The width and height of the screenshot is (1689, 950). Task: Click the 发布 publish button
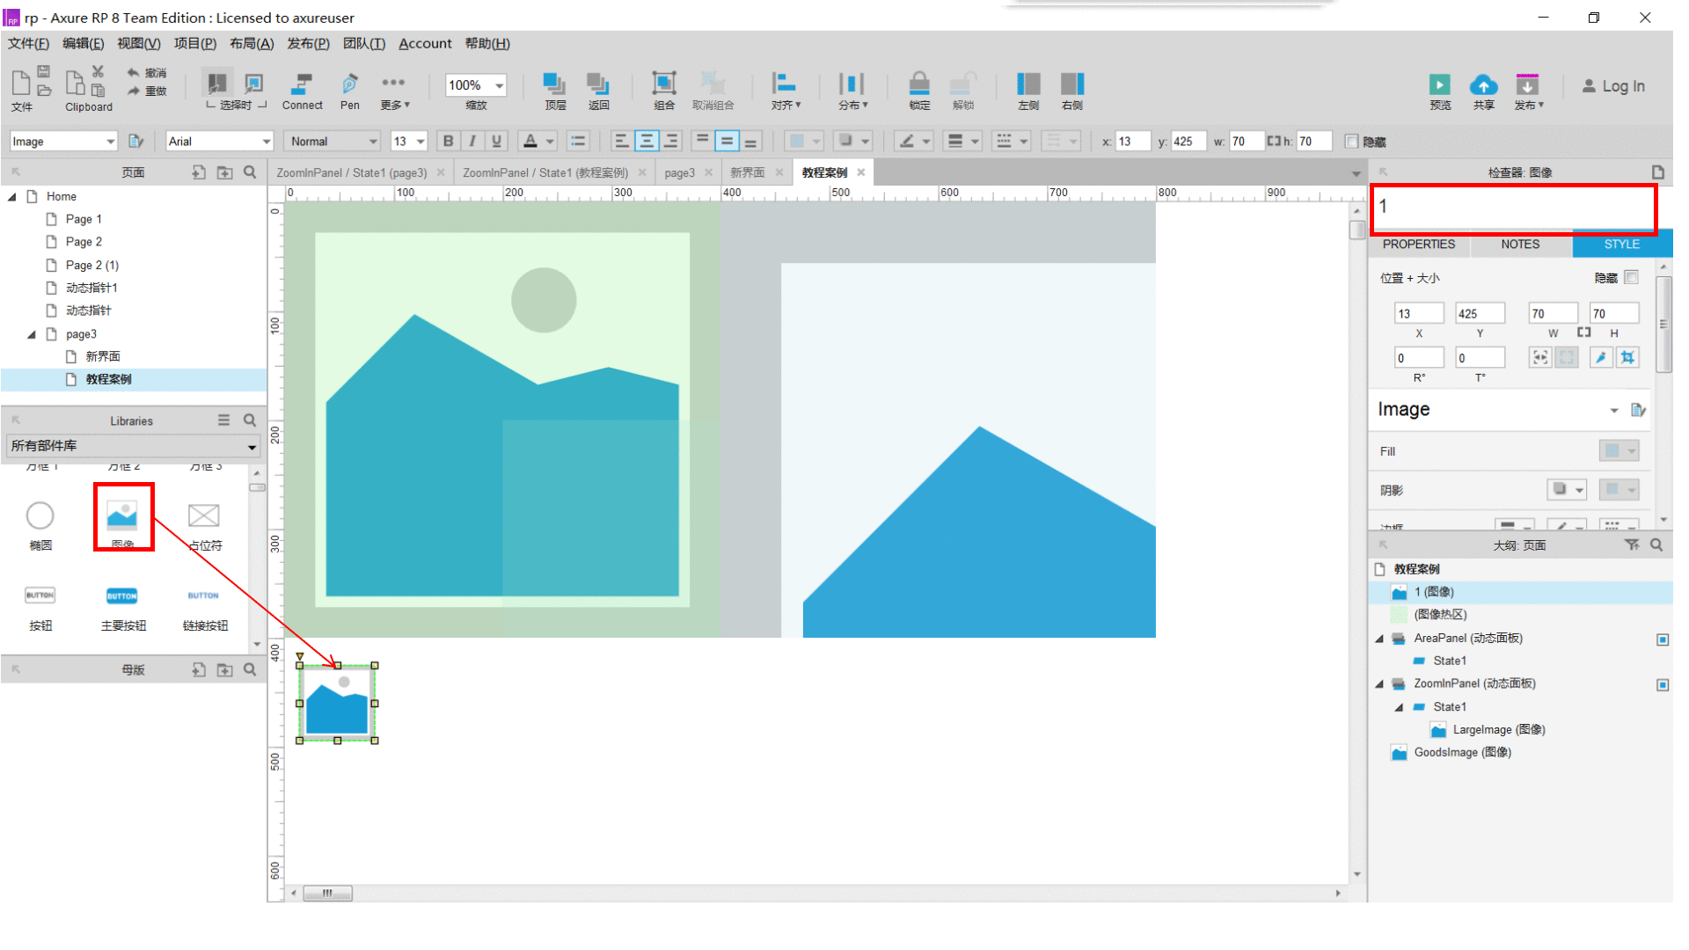(1528, 91)
